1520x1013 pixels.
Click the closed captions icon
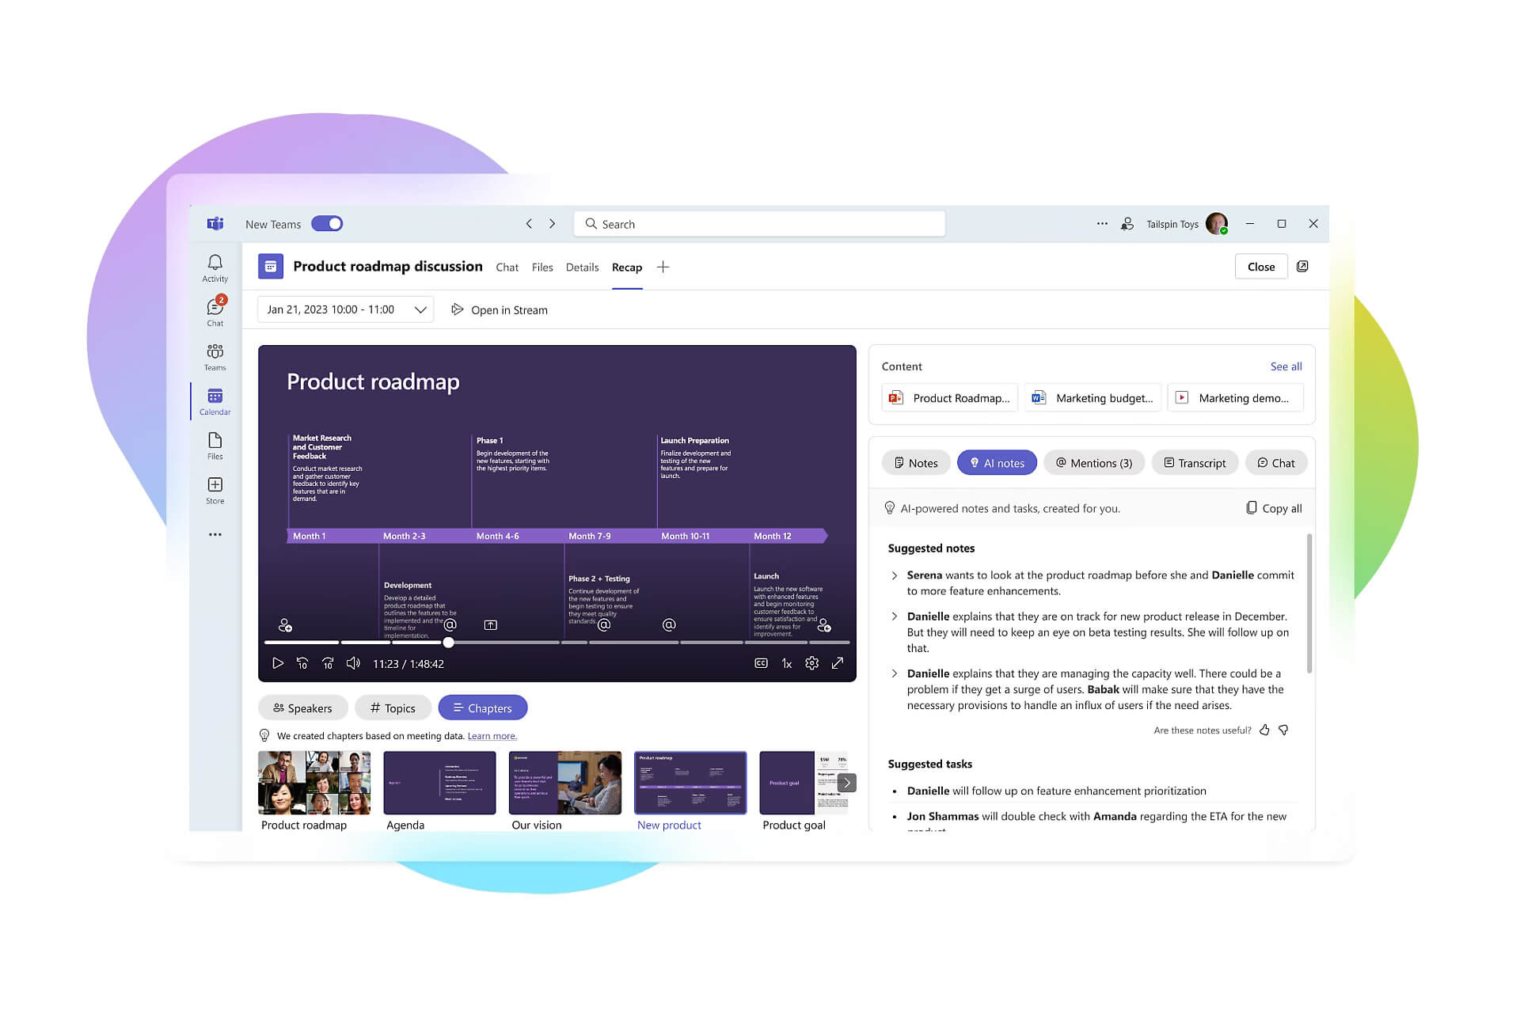(x=761, y=663)
